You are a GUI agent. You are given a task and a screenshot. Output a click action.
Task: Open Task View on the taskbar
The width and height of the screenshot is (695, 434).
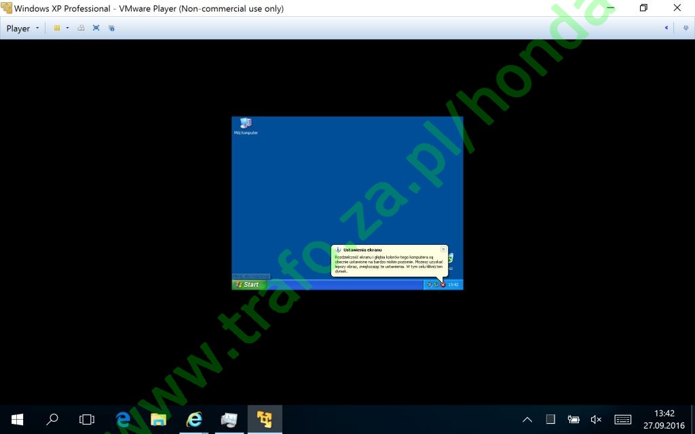tap(87, 419)
